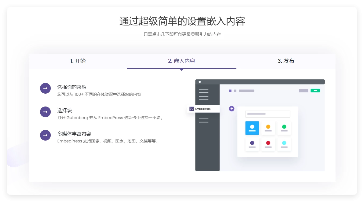Select the red dot block tile
Screen dimensions: 364x202
(268, 144)
